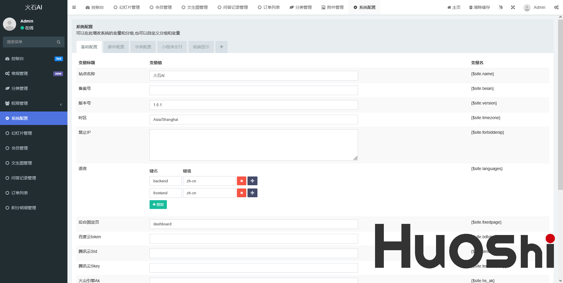Click the search magnifier in sidebar

[59, 42]
